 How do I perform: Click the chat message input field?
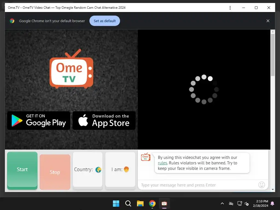(x=198, y=185)
